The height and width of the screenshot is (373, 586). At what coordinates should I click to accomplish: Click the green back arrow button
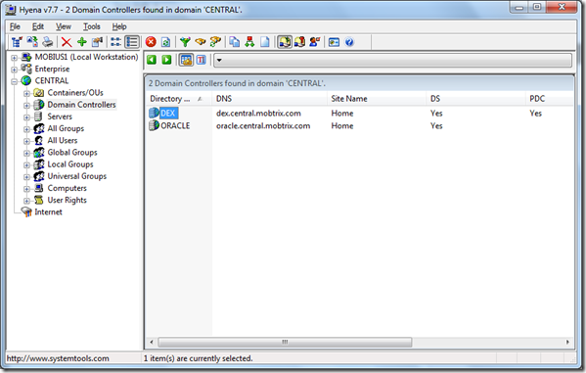pos(152,60)
